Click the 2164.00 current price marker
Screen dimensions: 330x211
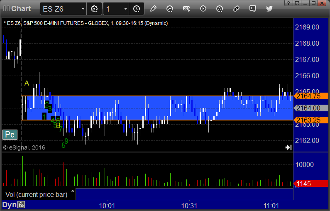pos(311,108)
